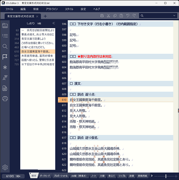This screenshot has height=180, width=179.
Task: Open the 検索 menu
Action: pos(36,9)
